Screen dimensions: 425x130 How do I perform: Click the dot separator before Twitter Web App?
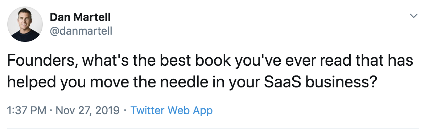click(125, 110)
